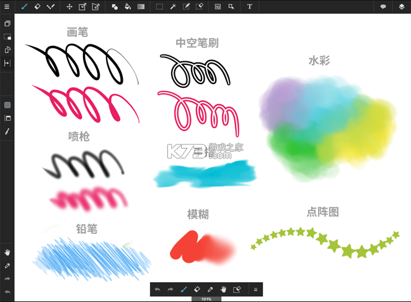Select the gradient tool in the top toolbar
Viewport: 411px width, 302px height.
141,7
